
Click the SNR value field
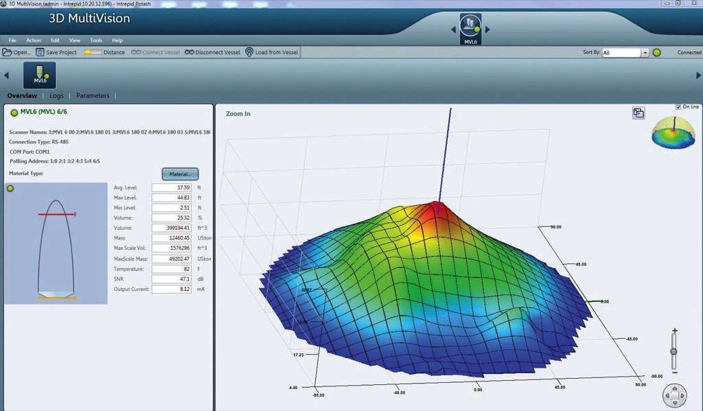coord(172,279)
